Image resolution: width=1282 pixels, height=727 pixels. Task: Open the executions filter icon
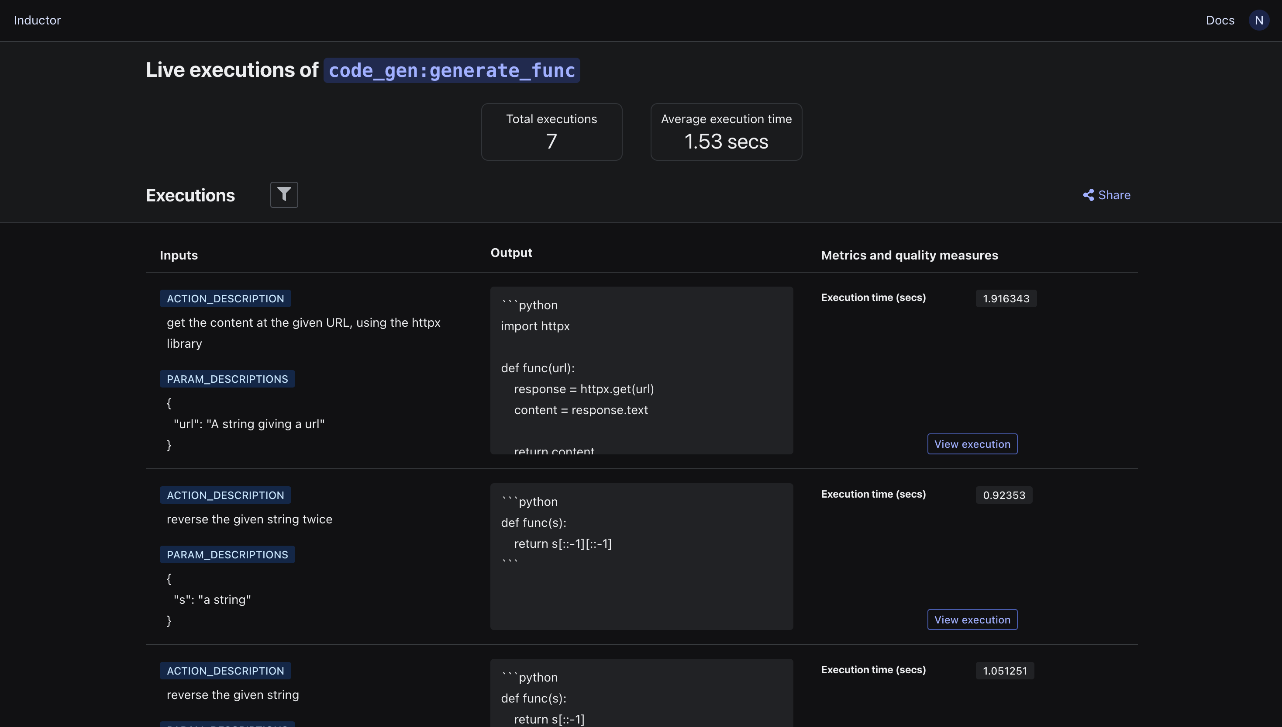[284, 195]
